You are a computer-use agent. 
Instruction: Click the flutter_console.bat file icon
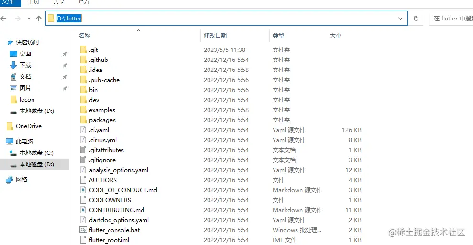click(83, 230)
